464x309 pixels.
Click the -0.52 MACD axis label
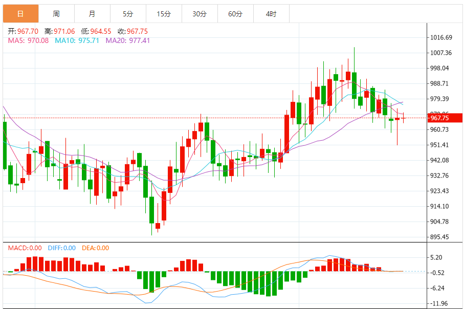point(437,273)
